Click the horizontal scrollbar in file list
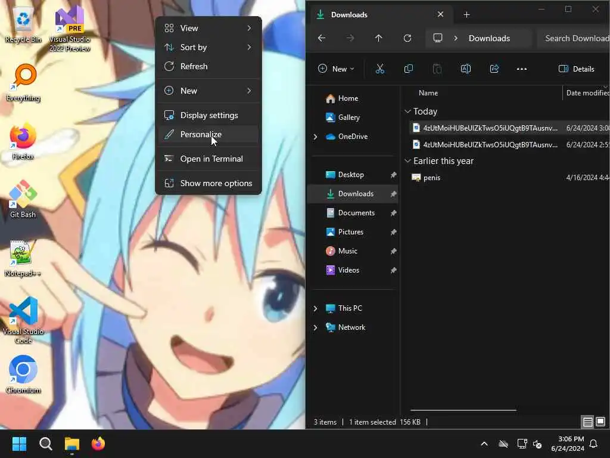 (x=463, y=410)
